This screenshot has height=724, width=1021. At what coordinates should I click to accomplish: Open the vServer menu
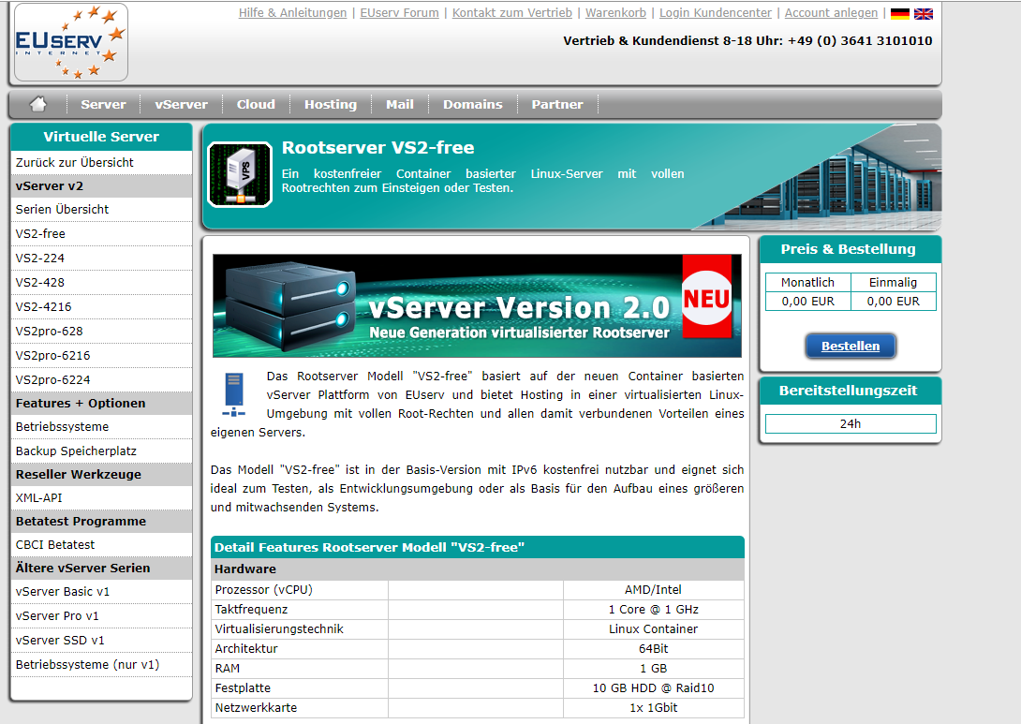(x=181, y=104)
